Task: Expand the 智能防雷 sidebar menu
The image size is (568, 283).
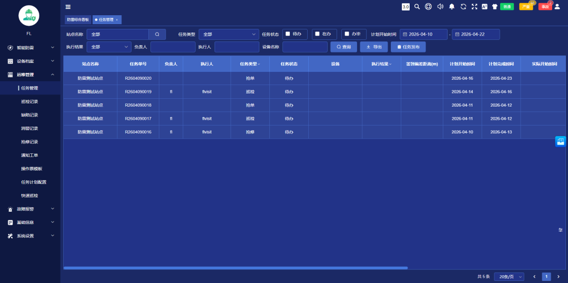Action: (30, 47)
